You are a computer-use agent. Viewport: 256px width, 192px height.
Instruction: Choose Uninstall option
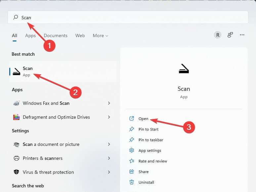pyautogui.click(x=146, y=182)
